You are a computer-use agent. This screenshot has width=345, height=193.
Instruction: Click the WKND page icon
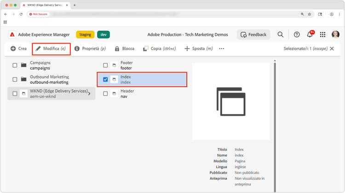click(x=23, y=94)
